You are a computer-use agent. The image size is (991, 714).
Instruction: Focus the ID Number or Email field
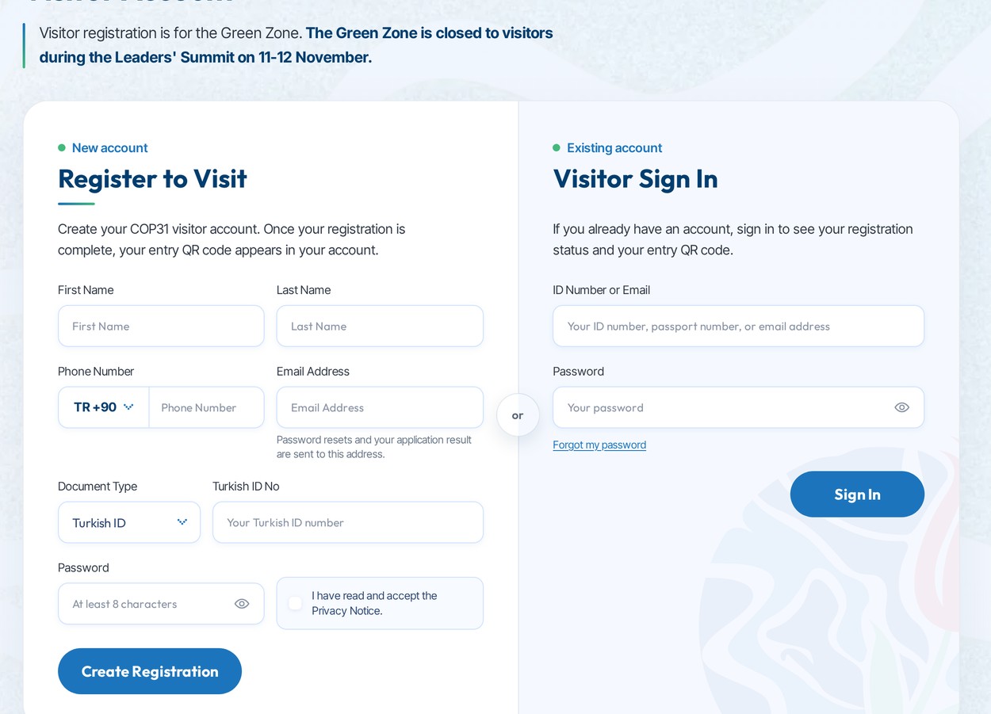pyautogui.click(x=738, y=326)
